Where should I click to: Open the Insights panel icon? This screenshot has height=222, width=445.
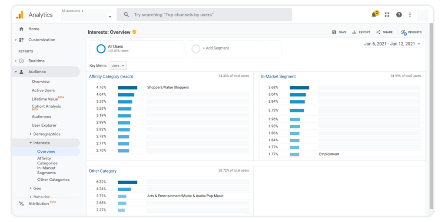[x=404, y=32]
